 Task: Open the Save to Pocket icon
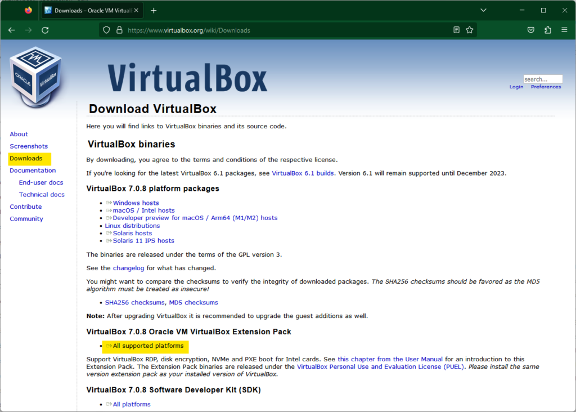(531, 30)
